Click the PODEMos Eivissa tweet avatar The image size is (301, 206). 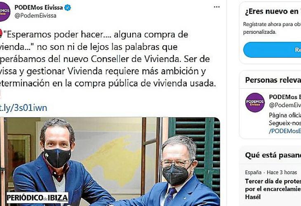tap(4, 12)
